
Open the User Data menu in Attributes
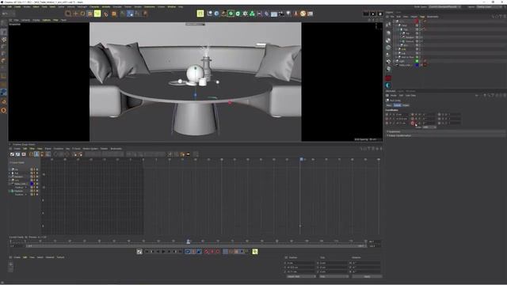[410, 96]
